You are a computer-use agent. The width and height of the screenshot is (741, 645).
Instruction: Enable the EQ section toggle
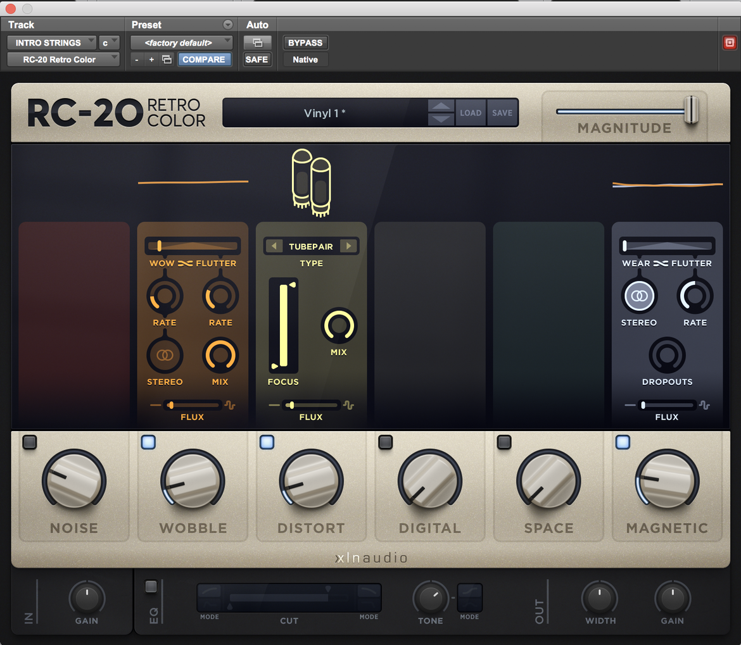151,586
